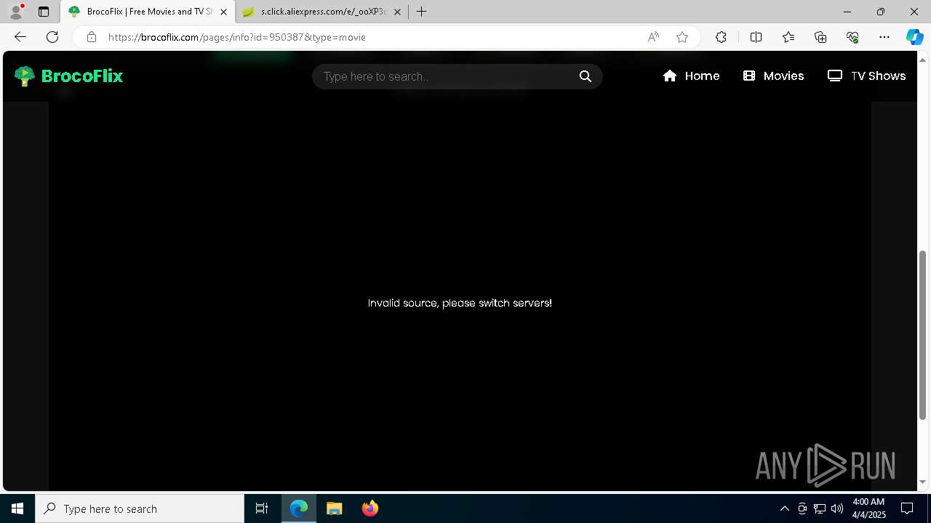Switch to the aliexpress tab
Screen dimensions: 931x523
[x=322, y=12]
